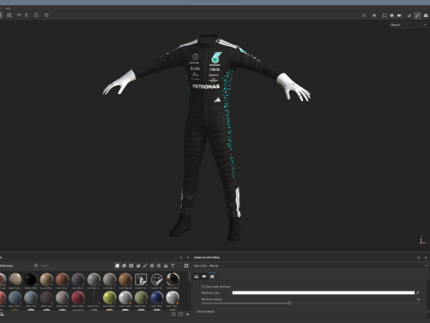Switch assets panel grid size icon
430x323 pixels.
click(186, 266)
